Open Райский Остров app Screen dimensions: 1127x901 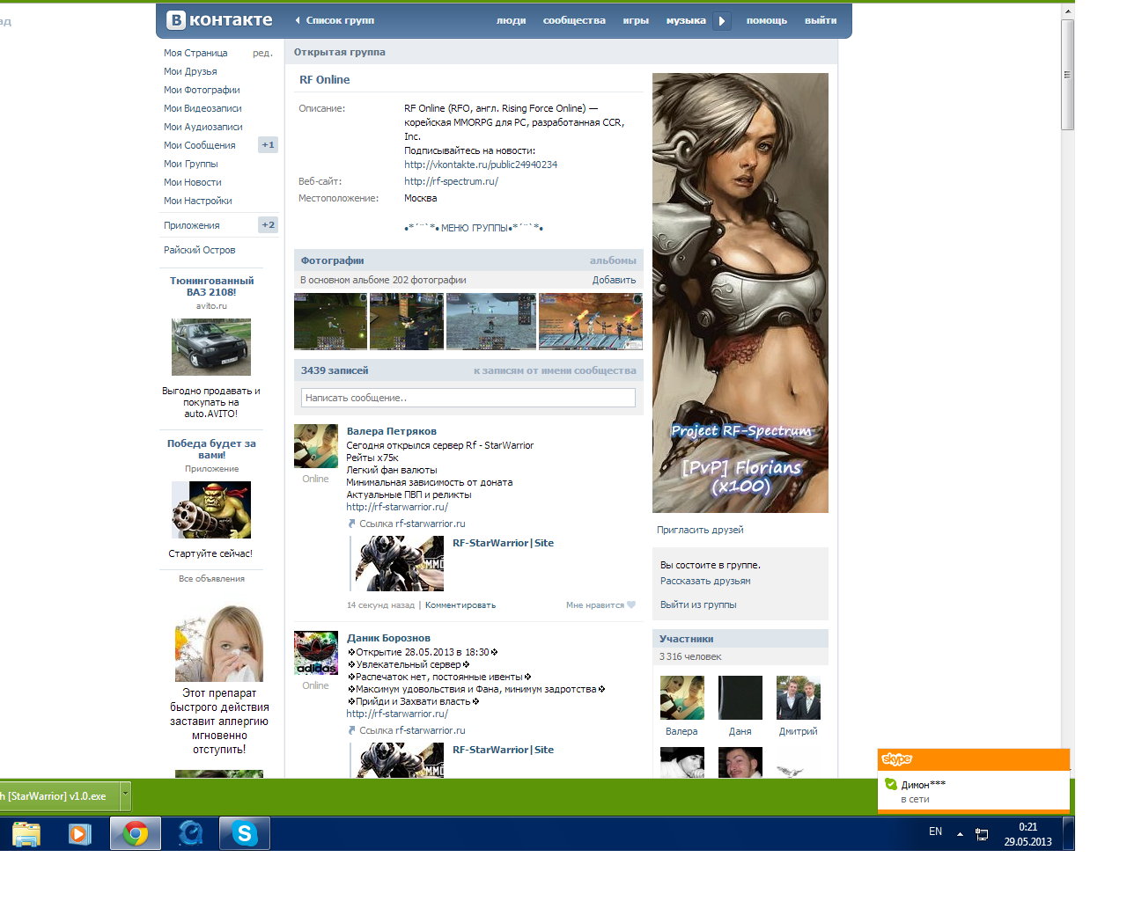200,250
